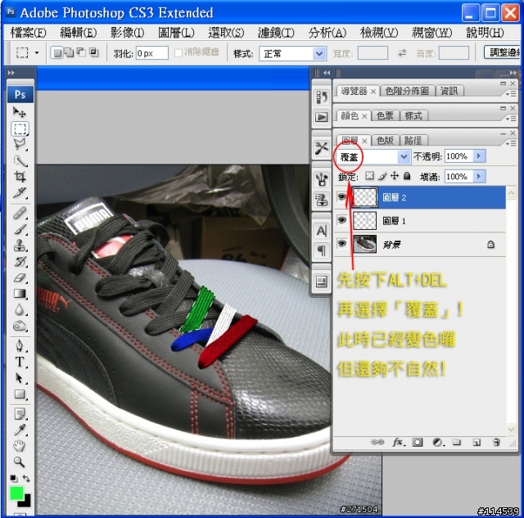Image resolution: width=524 pixels, height=518 pixels.
Task: Reset default foreground and background colors
Action: pos(13,479)
